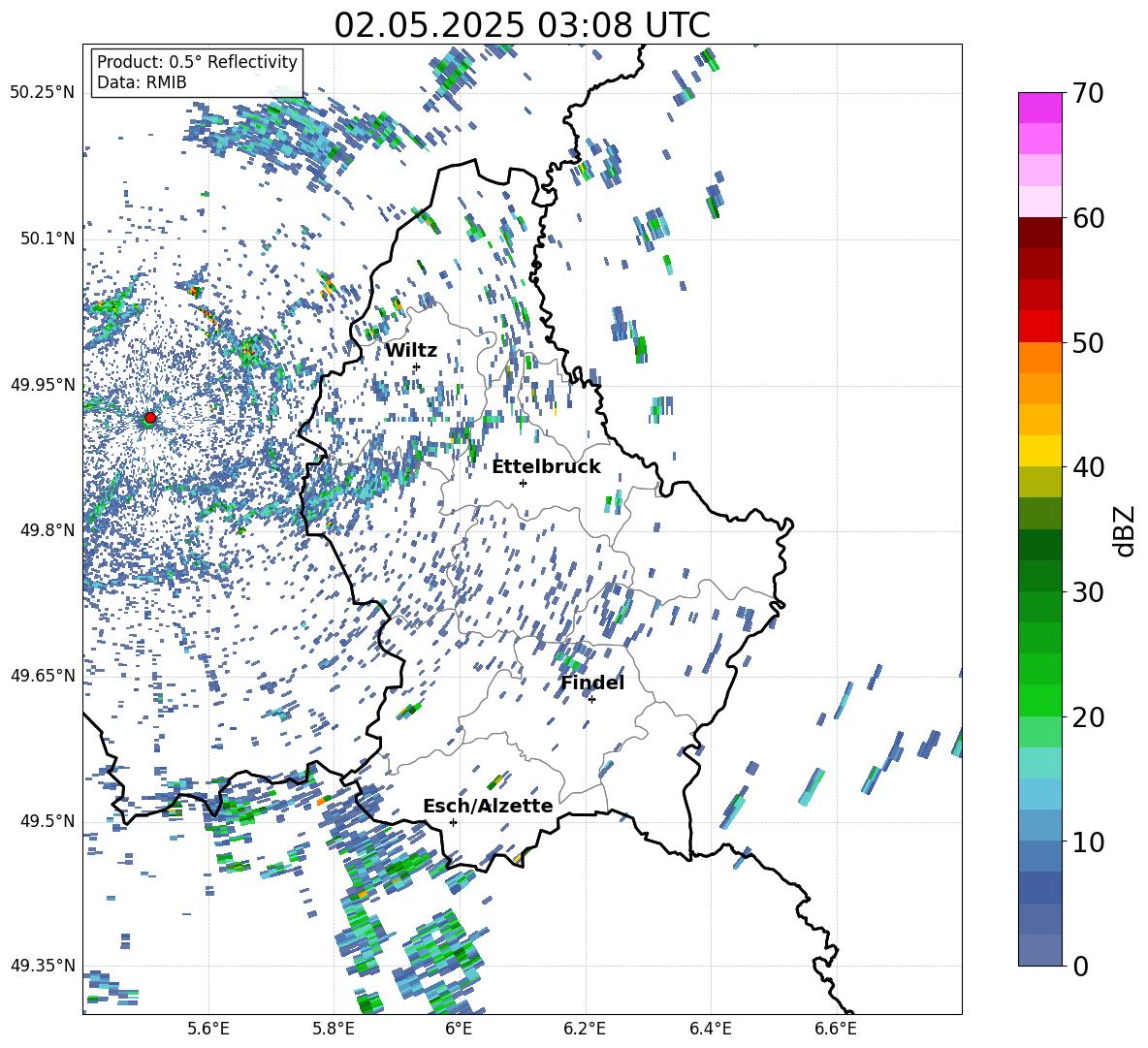Image resolution: width=1148 pixels, height=1048 pixels.
Task: Click the 50.1°N latitude label
Action: [48, 238]
